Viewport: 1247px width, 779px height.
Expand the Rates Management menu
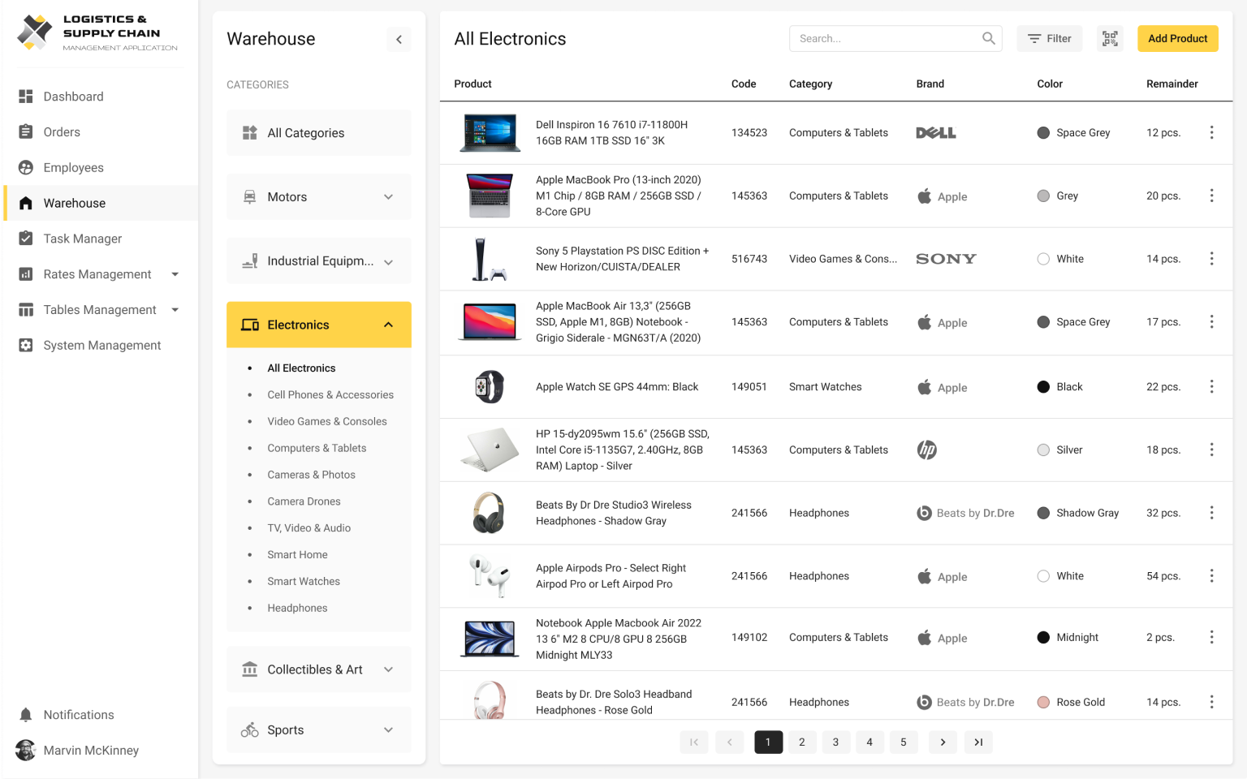[x=175, y=274]
